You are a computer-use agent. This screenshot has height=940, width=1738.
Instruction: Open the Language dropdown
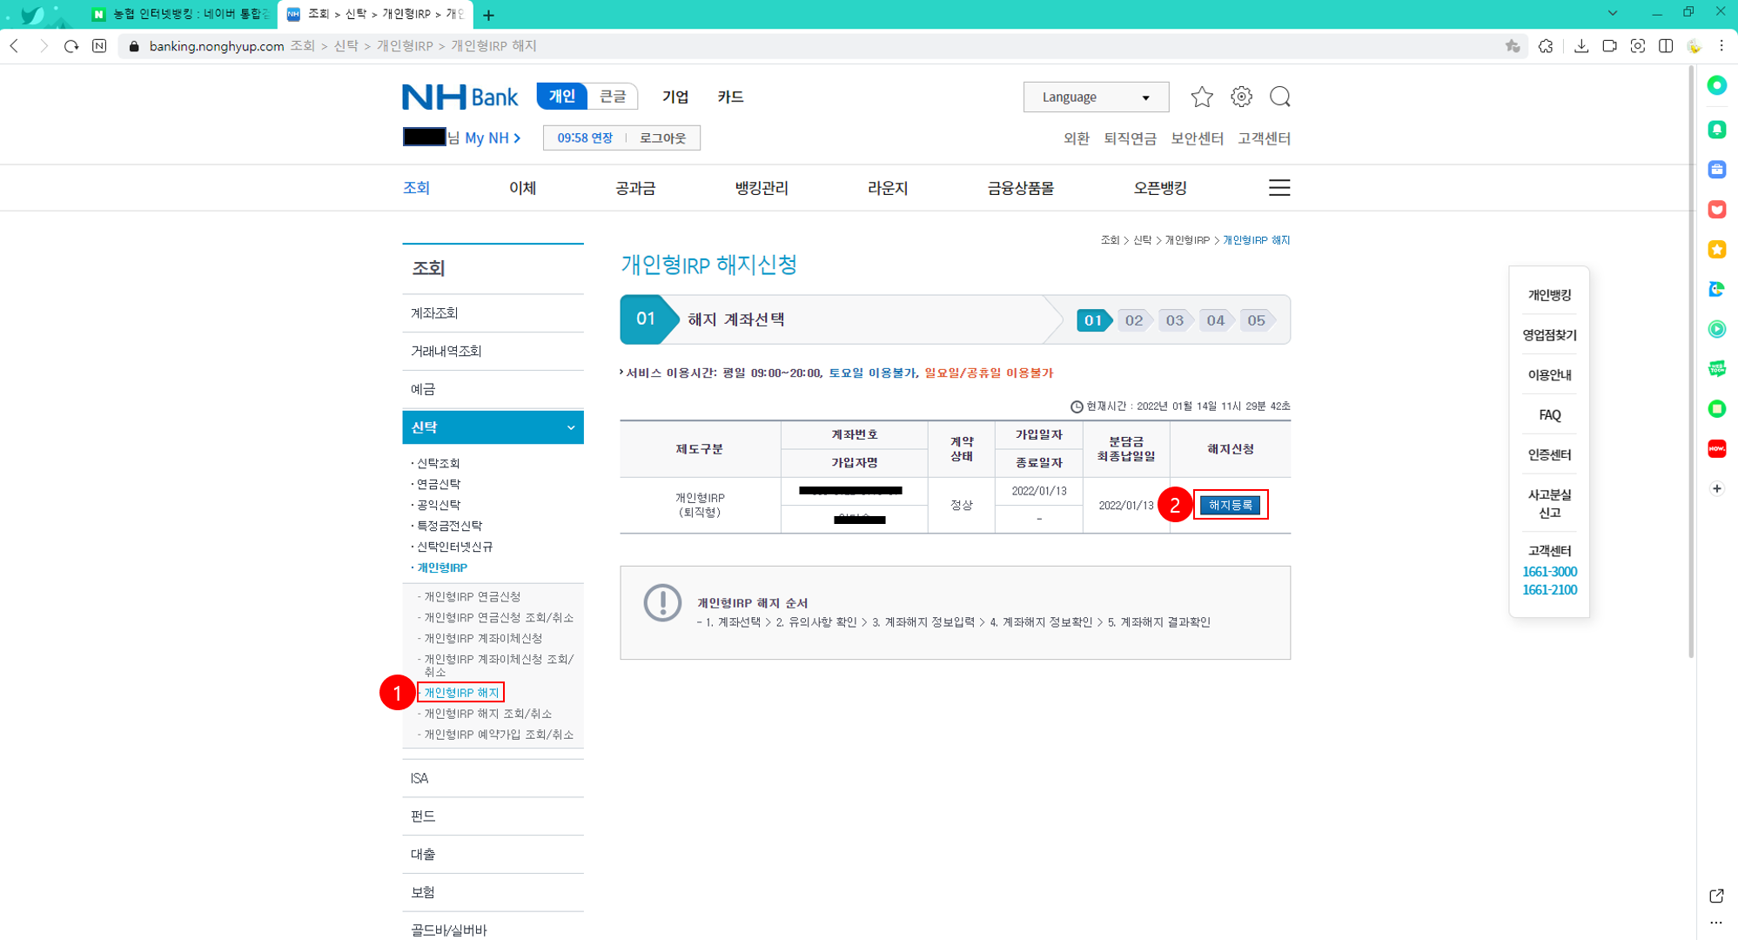click(x=1095, y=97)
